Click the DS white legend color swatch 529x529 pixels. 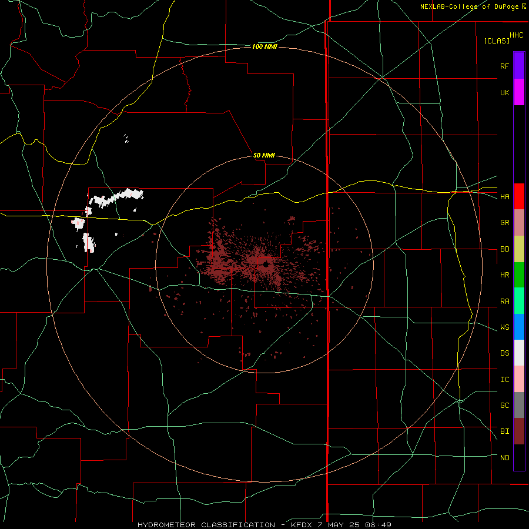point(519,353)
